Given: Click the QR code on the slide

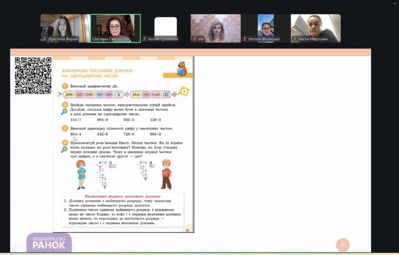Looking at the screenshot, I should [33, 76].
